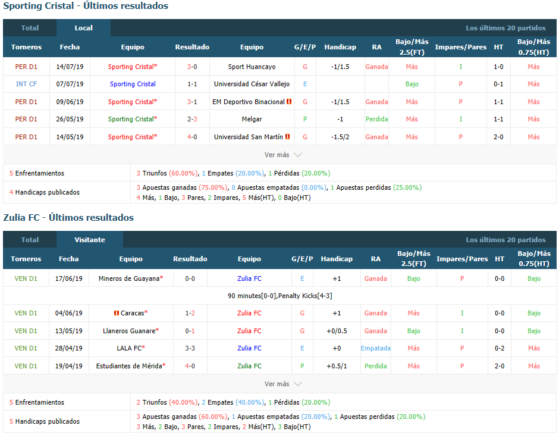Click HT score 0-2 in LALA FC row

500,348
